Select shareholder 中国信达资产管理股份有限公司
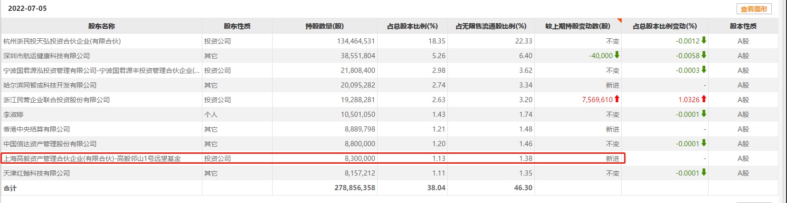Viewport: 787px width, 203px height. tap(50, 144)
